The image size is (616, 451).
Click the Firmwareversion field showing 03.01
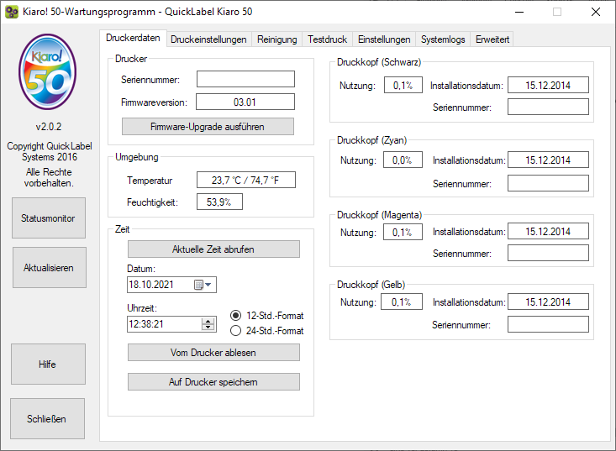[245, 102]
